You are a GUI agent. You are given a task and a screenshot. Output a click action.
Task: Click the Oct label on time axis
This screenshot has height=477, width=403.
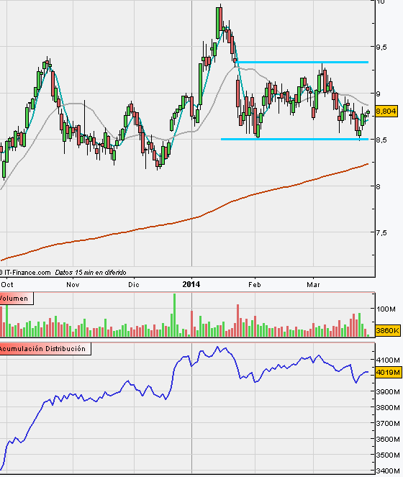[x=7, y=285]
